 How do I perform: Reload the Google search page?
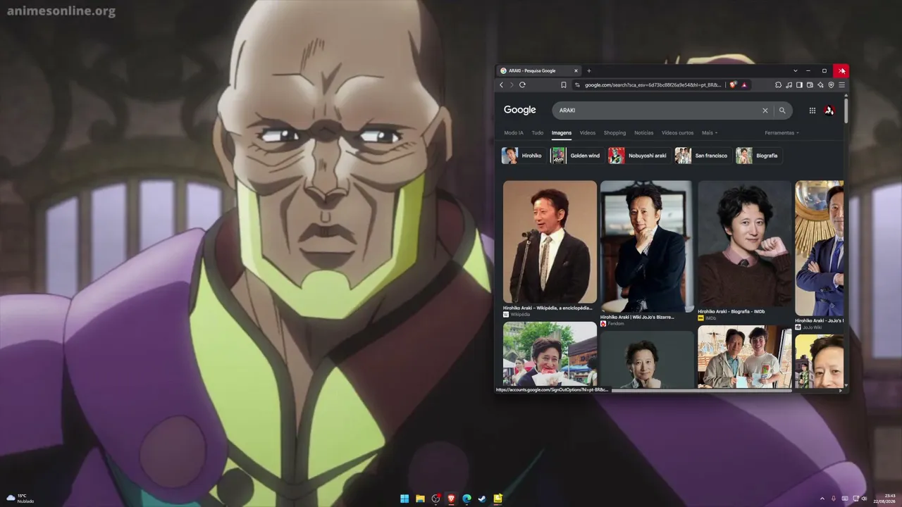[x=522, y=84]
